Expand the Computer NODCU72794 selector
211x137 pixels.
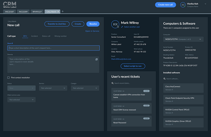(x=183, y=39)
